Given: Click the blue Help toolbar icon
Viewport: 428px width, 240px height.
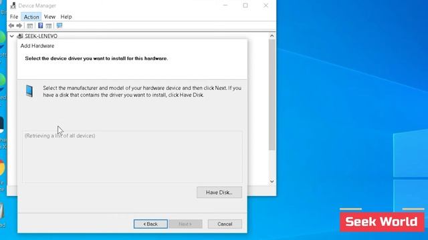Looking at the screenshot, I should (40, 25).
